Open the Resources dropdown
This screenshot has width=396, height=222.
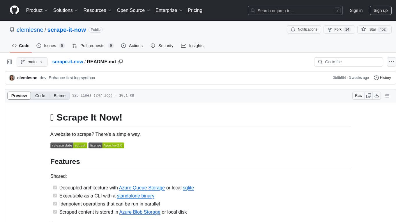coord(97,10)
